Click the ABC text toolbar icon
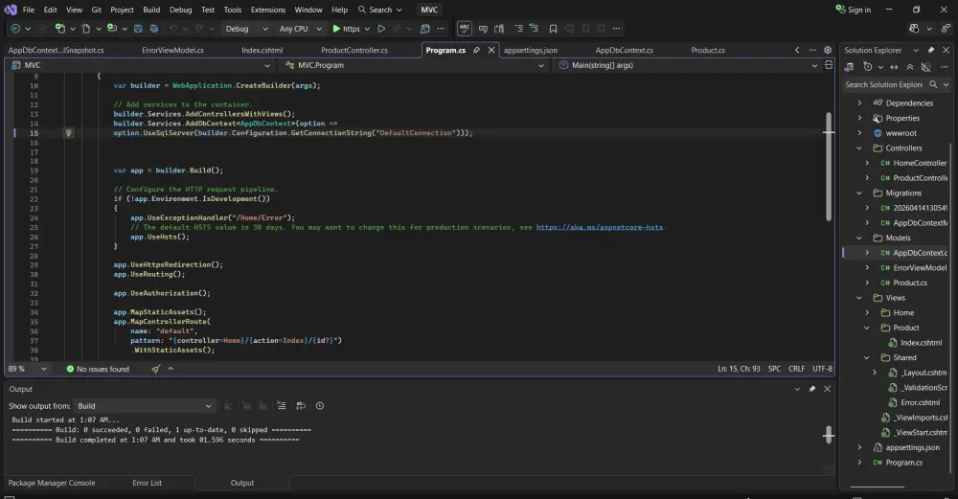Viewport: 958px width, 499px height. (x=465, y=29)
